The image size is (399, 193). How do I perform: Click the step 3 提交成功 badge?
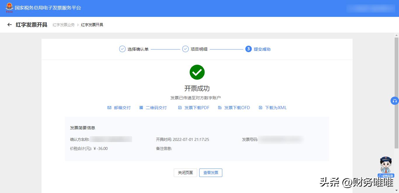coord(249,49)
